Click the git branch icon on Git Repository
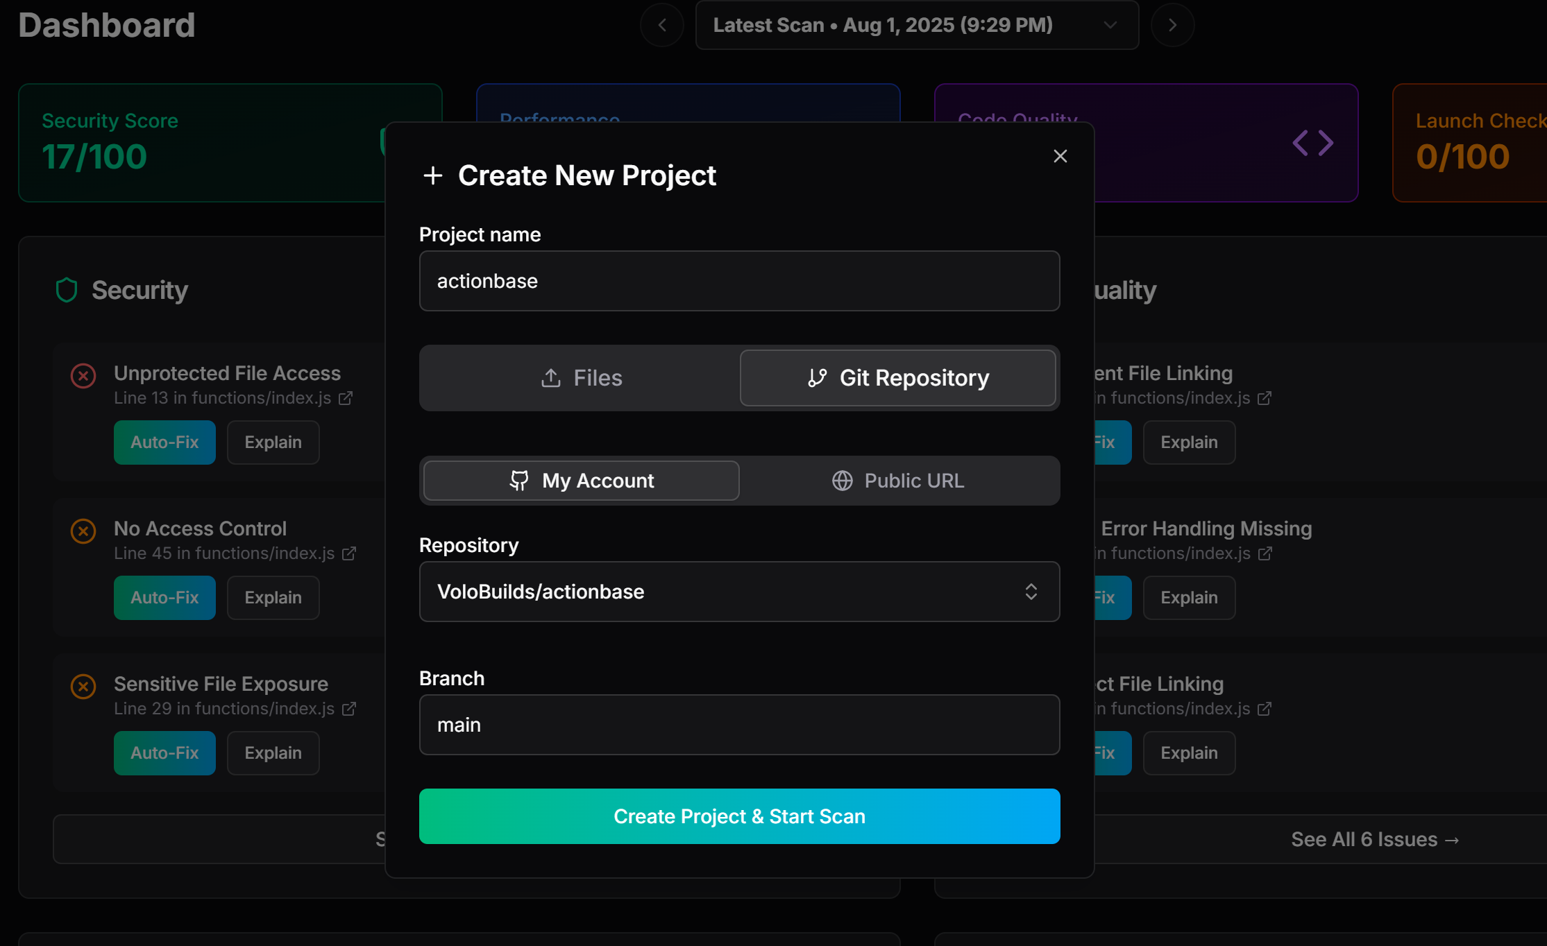This screenshot has height=946, width=1547. coord(818,378)
